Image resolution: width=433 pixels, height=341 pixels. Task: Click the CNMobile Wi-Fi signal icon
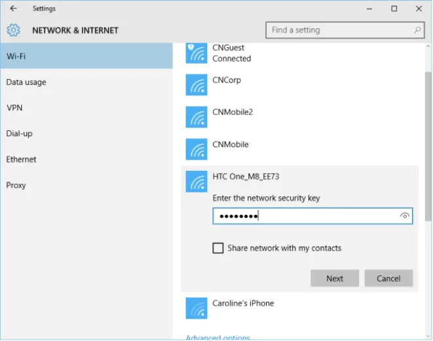197,149
